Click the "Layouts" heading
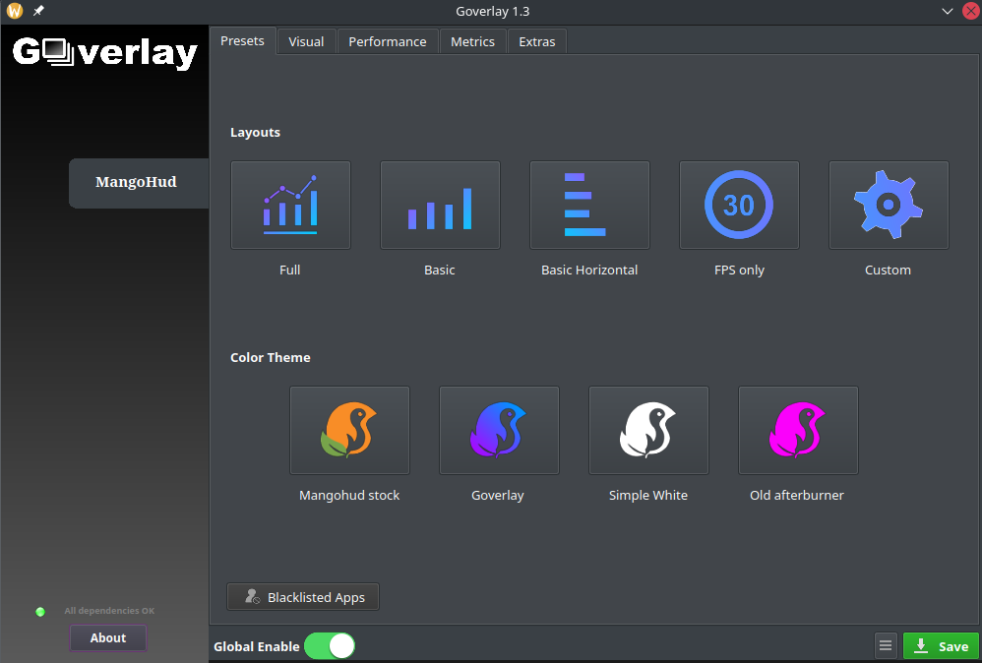This screenshot has width=982, height=663. 256,132
